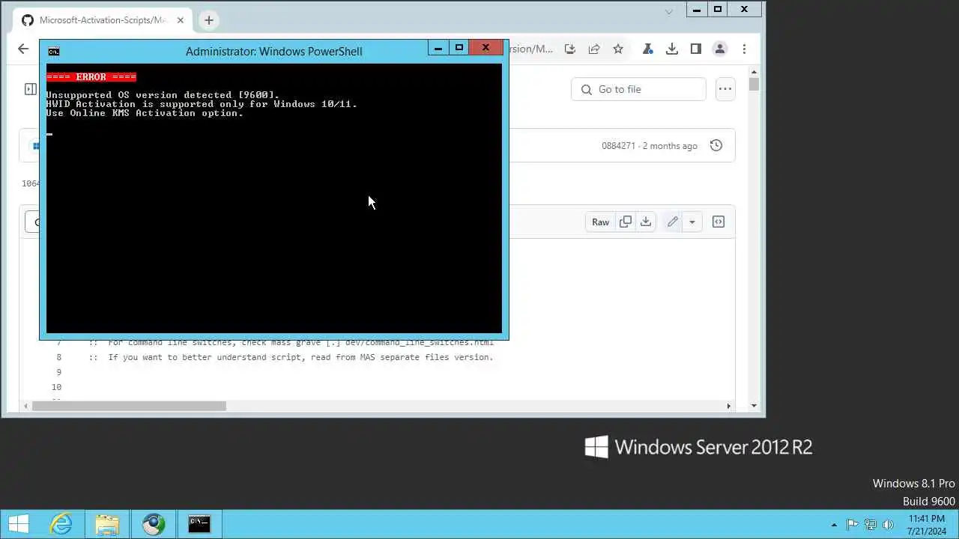The width and height of the screenshot is (959, 539).
Task: Open the Chrome Labs flask icon
Action: point(649,49)
